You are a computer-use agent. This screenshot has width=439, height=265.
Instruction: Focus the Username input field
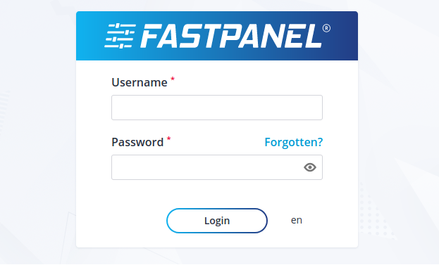coord(217,108)
